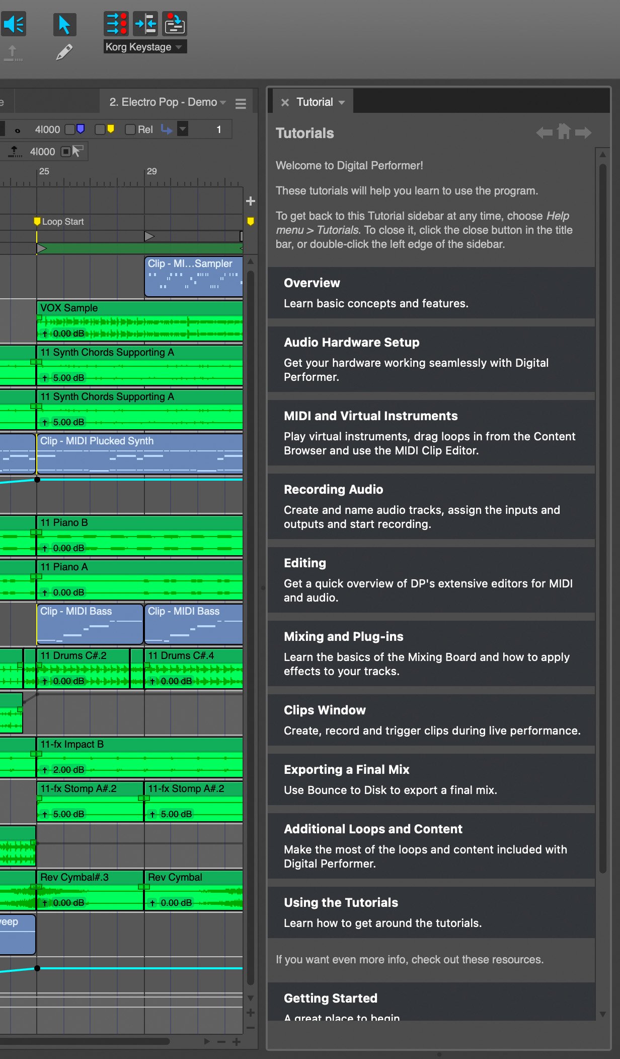
Task: Select the Pointer tool
Action: point(64,24)
